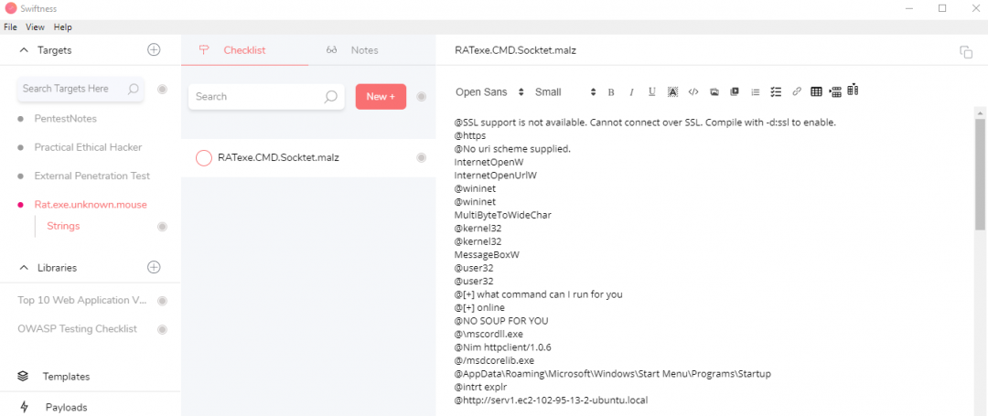988x416 pixels.
Task: Open OWASP Testing Checklist library
Action: (x=78, y=328)
